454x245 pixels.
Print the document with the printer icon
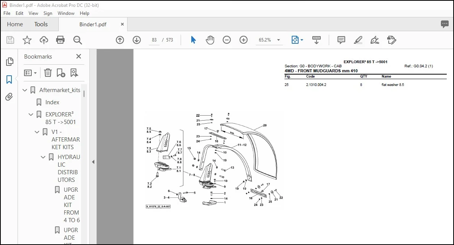coord(60,40)
